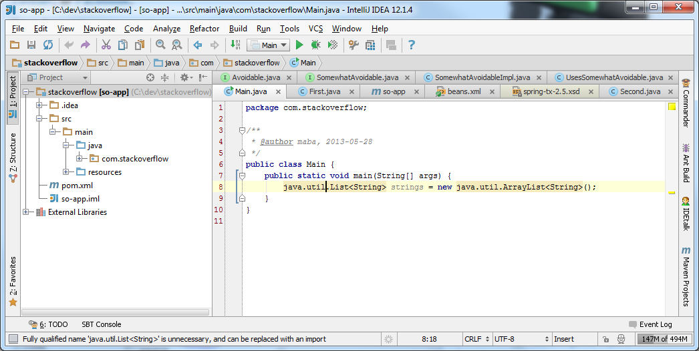Open project folder toolbar icon
Screen dimensions: 699x351
point(15,45)
